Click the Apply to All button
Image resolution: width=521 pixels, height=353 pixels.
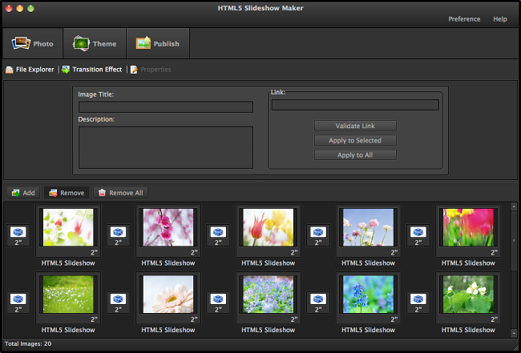[355, 155]
